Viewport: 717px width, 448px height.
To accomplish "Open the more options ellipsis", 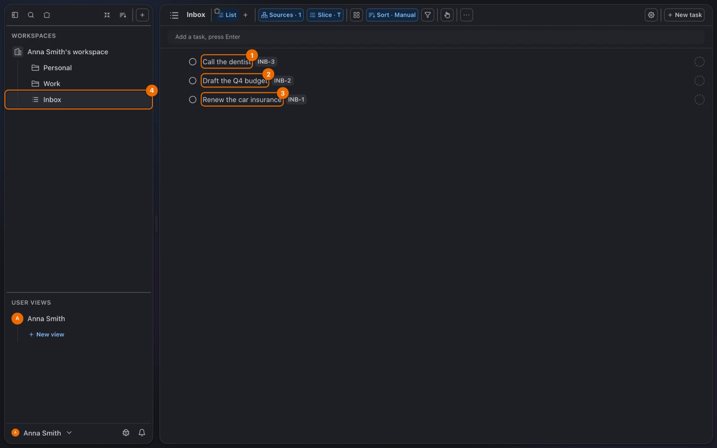I will (466, 15).
